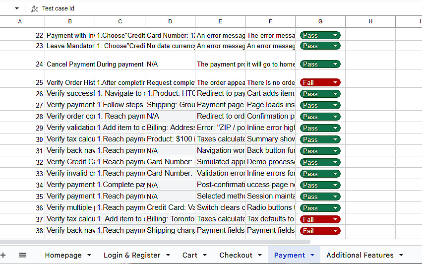Open the Checkout tab's options arrow
Image resolution: width=422 pixels, height=264 pixels.
point(259,255)
